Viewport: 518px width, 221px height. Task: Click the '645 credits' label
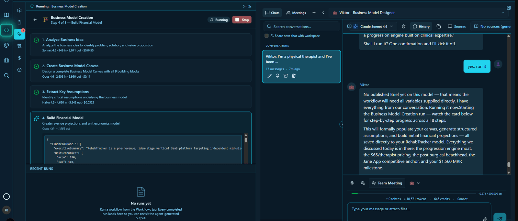[442, 199]
